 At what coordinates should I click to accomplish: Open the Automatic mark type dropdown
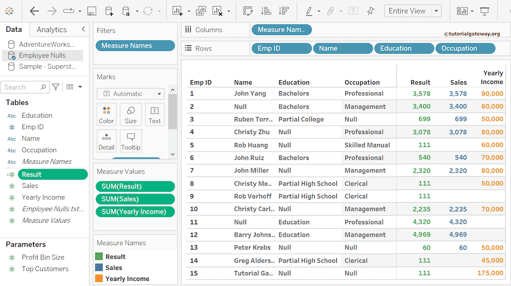click(x=159, y=94)
